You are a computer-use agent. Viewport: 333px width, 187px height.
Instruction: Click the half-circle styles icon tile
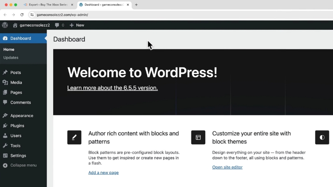pos(322,138)
